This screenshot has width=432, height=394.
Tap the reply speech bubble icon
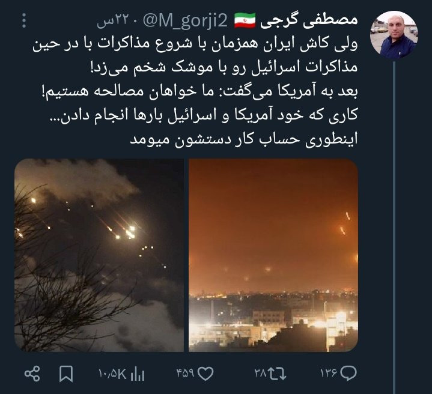coord(348,374)
